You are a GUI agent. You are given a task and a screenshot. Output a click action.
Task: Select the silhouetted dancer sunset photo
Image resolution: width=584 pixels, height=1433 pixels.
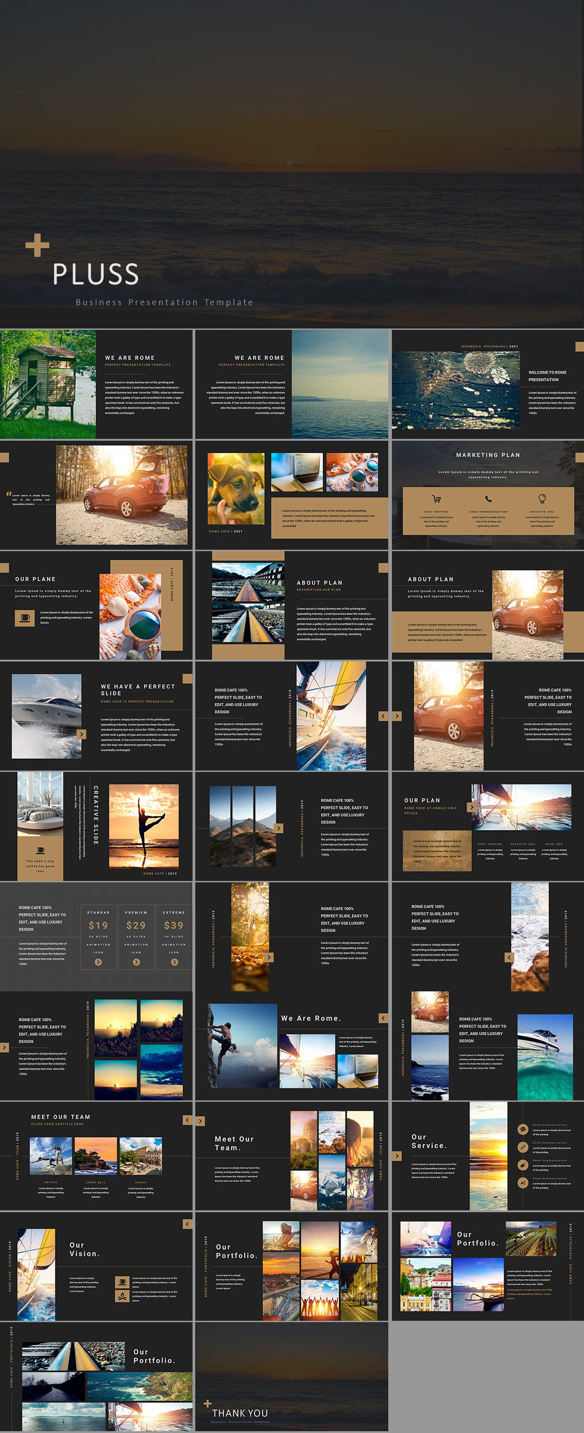144,825
